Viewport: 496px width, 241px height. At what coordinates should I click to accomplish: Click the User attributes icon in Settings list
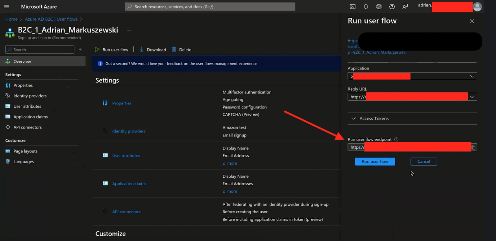(105, 155)
